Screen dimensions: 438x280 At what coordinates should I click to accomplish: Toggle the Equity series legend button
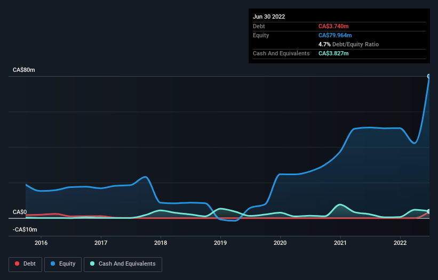click(63, 264)
